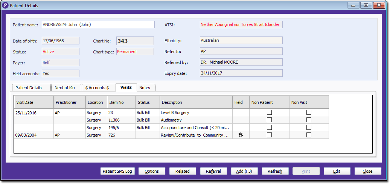Open the Patient SMS Log

pyautogui.click(x=118, y=171)
